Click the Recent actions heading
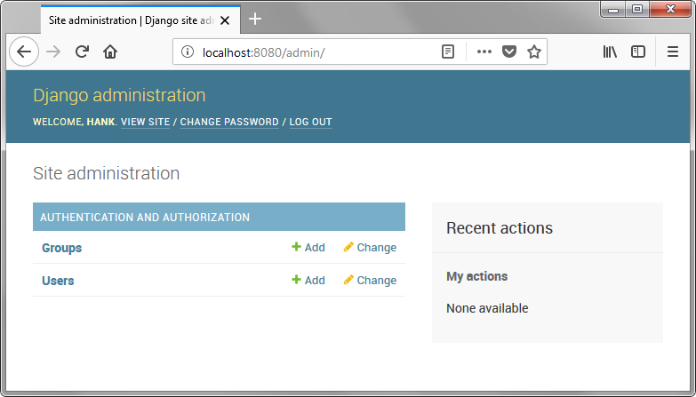696x397 pixels. coord(500,228)
